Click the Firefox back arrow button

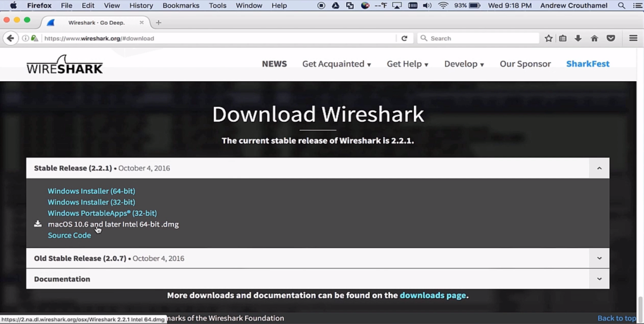pyautogui.click(x=10, y=38)
